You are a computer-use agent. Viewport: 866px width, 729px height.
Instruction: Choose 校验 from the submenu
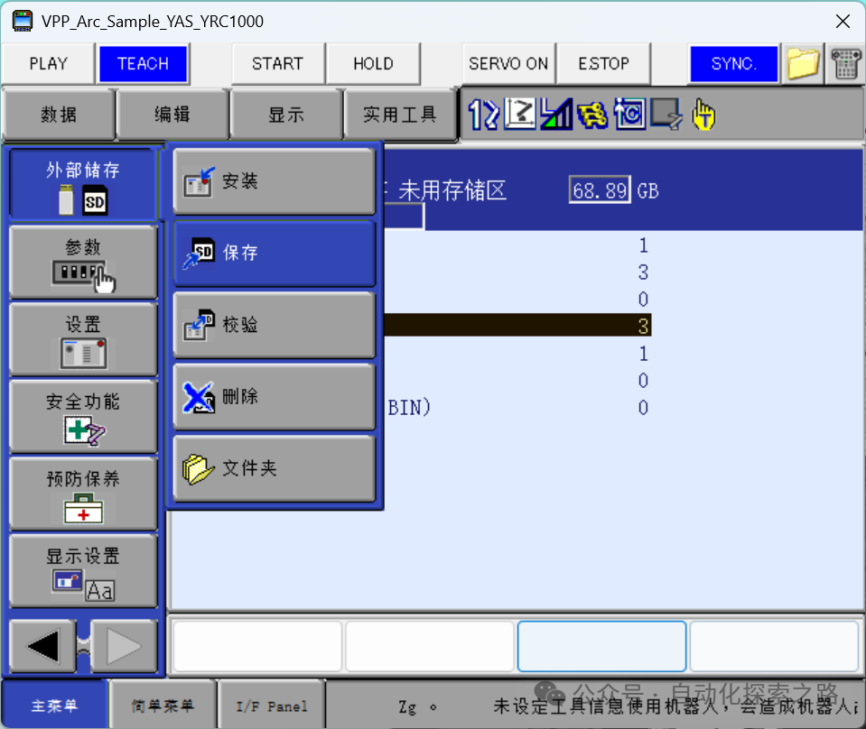274,325
